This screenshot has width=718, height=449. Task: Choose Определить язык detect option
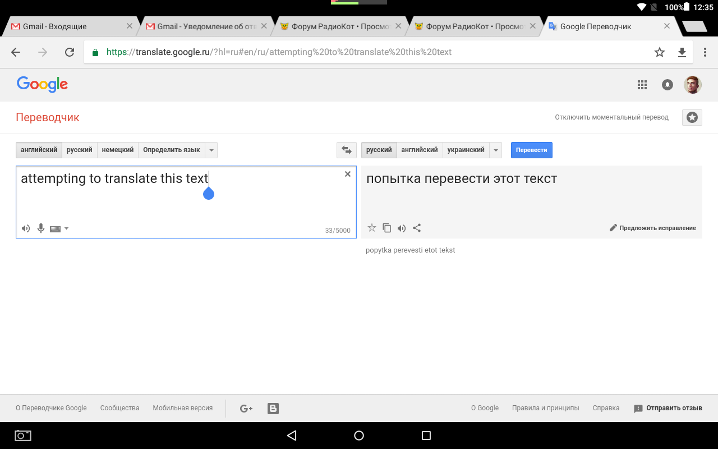pyautogui.click(x=172, y=150)
